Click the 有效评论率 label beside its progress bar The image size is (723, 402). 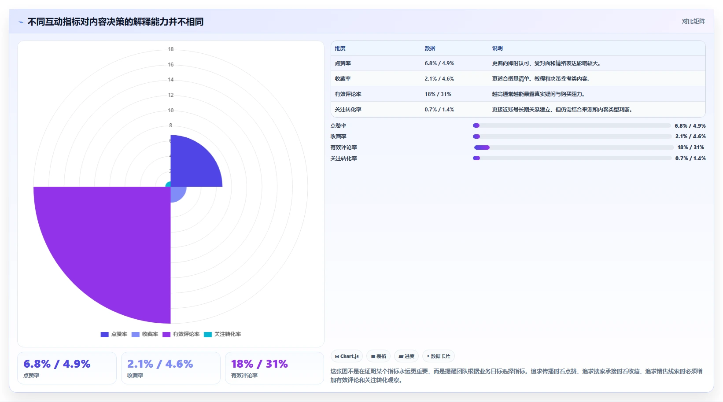[x=343, y=148]
